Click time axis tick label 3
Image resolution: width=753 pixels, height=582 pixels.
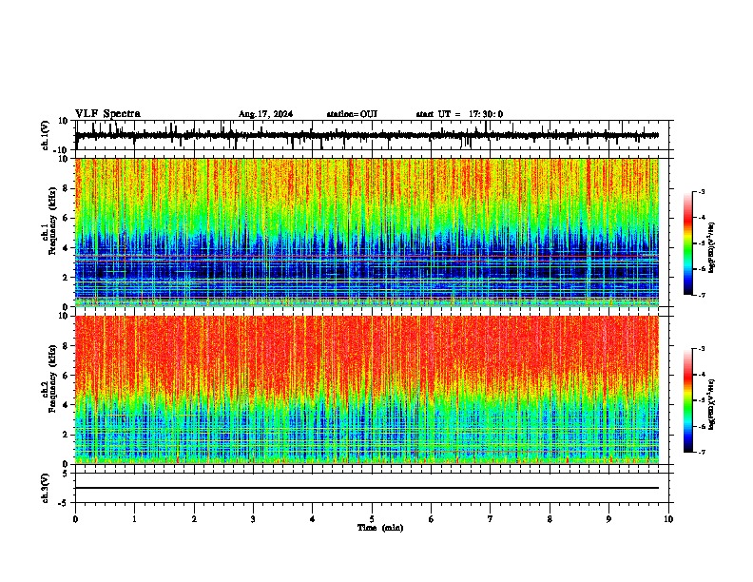[253, 519]
